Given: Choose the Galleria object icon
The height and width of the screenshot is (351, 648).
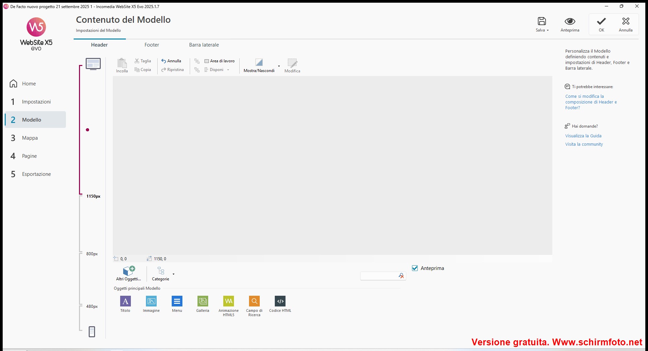Looking at the screenshot, I should tap(203, 301).
